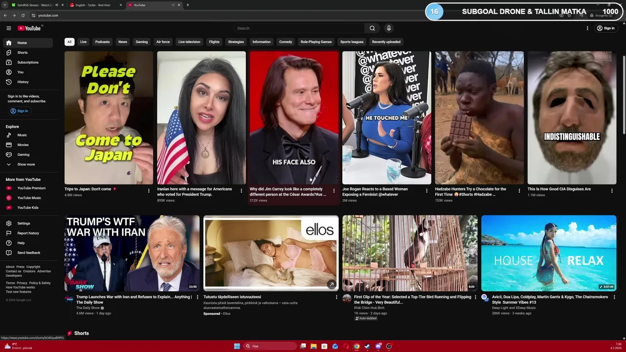Open YouTube Music
The height and width of the screenshot is (352, 626).
click(x=27, y=198)
